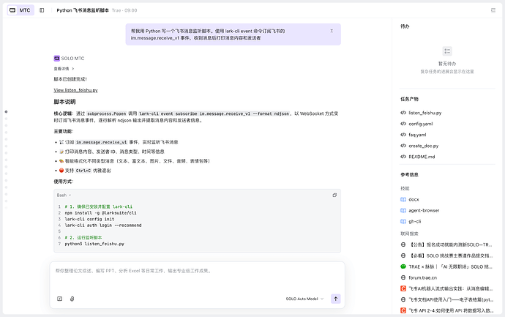Image resolution: width=505 pixels, height=317 pixels.
Task: Click the slash command icon in input
Action: point(59,299)
